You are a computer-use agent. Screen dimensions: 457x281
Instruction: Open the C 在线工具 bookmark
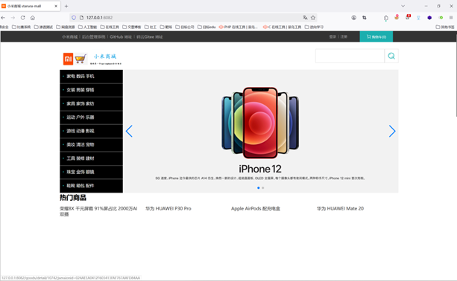(x=282, y=27)
